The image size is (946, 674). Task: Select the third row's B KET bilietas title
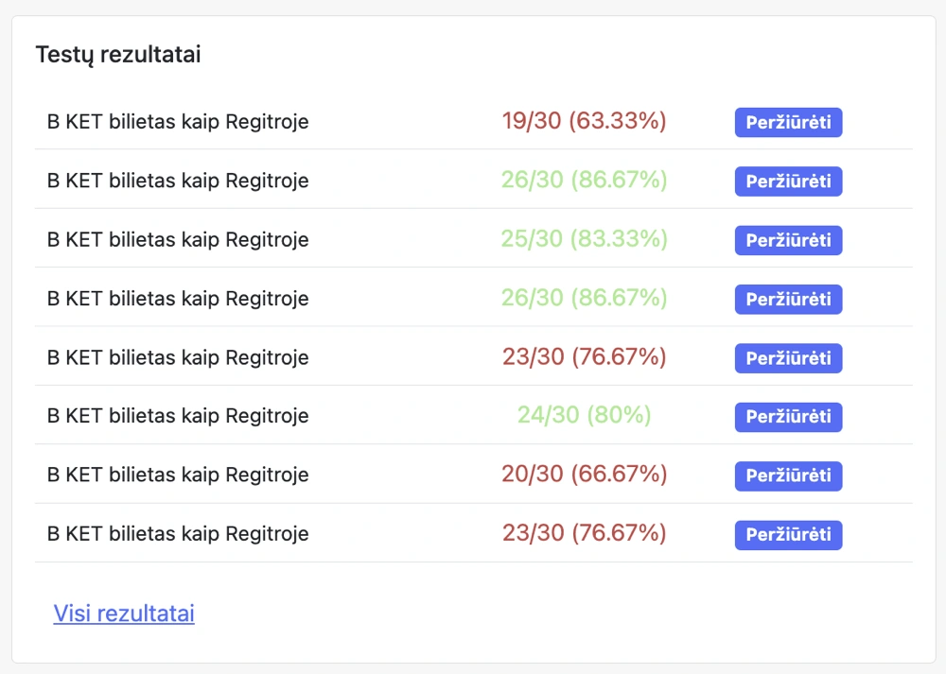tap(178, 239)
